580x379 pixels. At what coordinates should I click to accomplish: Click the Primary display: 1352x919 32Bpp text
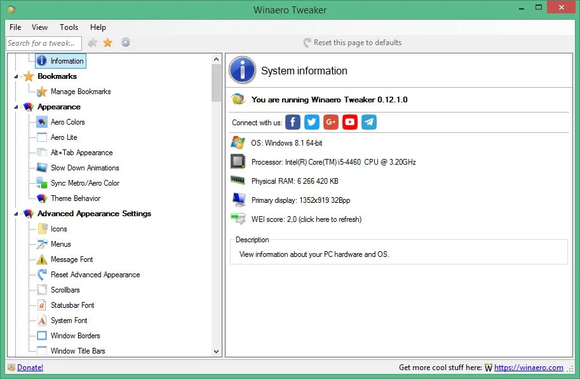(300, 200)
